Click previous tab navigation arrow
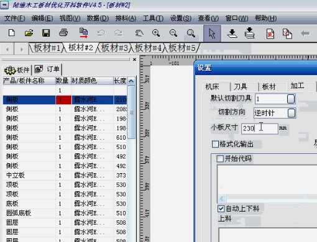Viewport: 317px width, 242px height. (7, 49)
